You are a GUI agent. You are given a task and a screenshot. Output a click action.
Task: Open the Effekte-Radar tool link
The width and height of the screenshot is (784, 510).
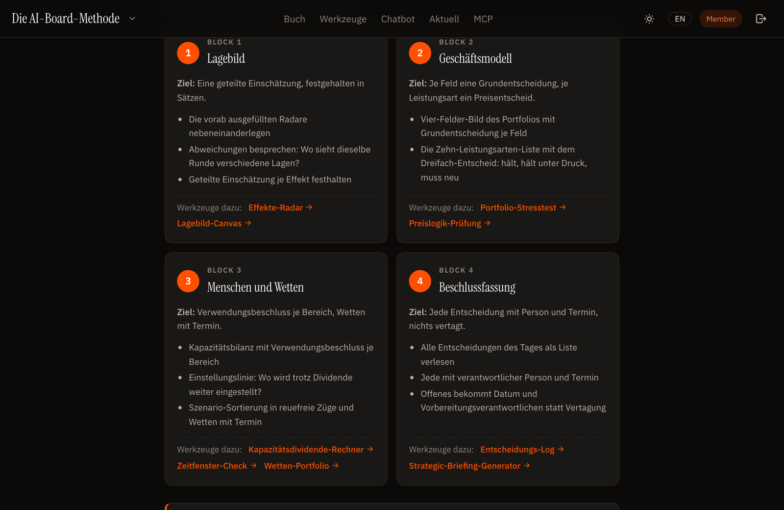(x=280, y=208)
